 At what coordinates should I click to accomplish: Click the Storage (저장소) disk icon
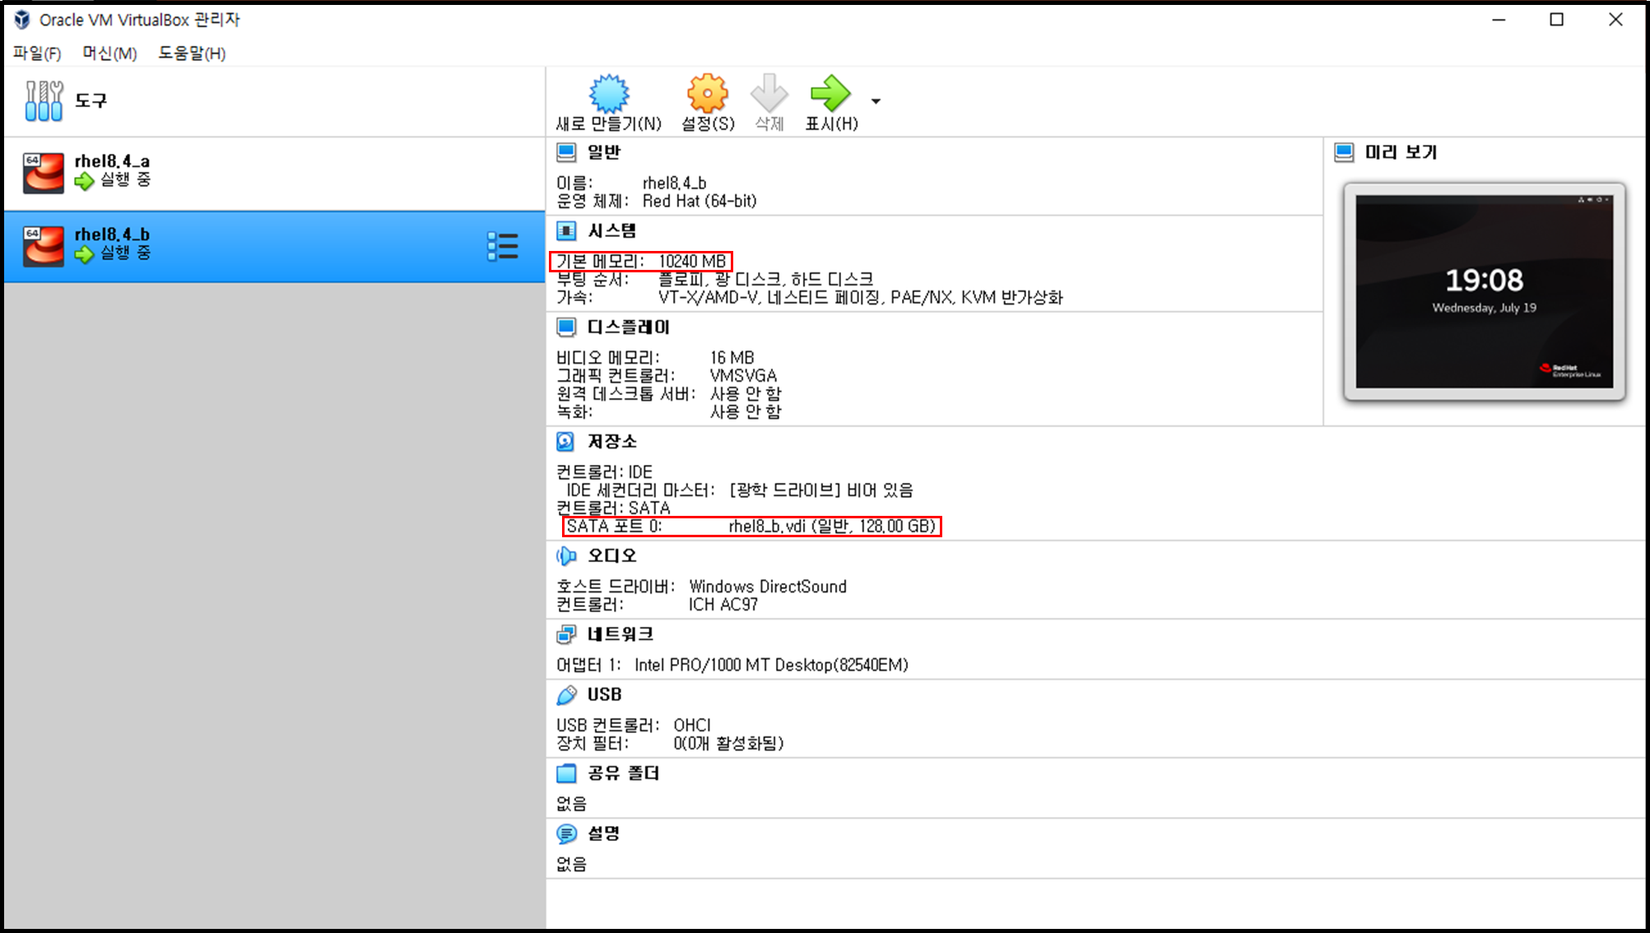[566, 442]
